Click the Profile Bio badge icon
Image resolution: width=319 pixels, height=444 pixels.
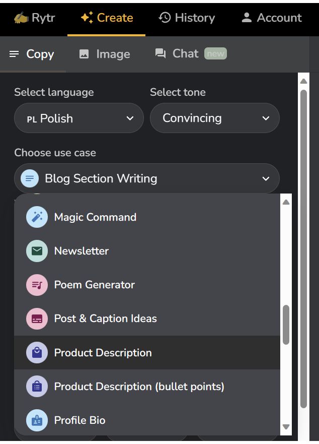[x=37, y=420]
